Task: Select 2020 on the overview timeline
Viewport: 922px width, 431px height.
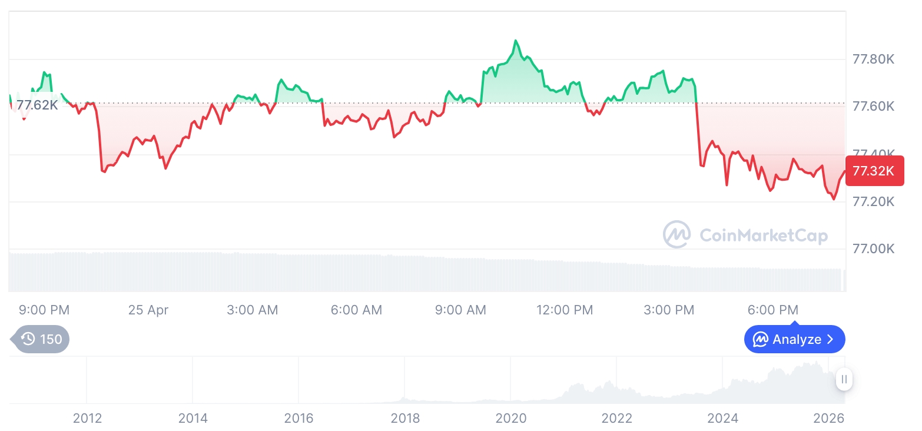Action: [510, 418]
